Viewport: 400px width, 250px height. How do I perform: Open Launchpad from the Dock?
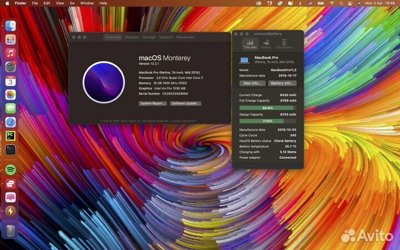click(11, 39)
